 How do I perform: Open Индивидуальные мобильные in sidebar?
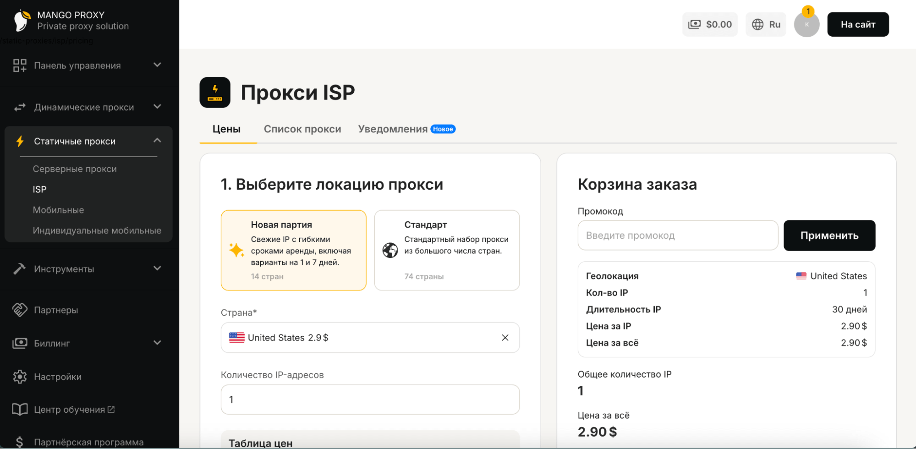[97, 230]
